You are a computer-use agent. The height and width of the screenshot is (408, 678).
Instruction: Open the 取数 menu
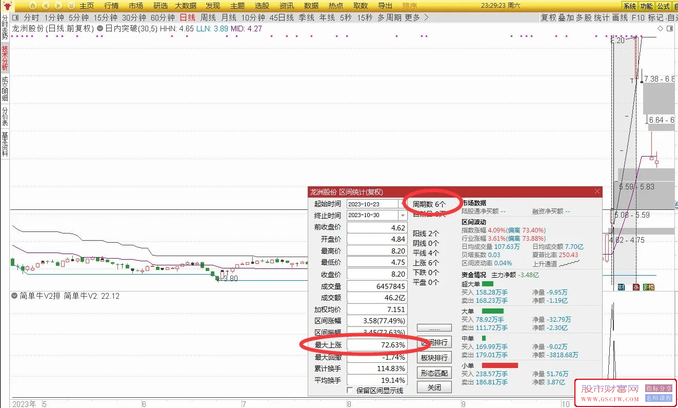pyautogui.click(x=361, y=6)
